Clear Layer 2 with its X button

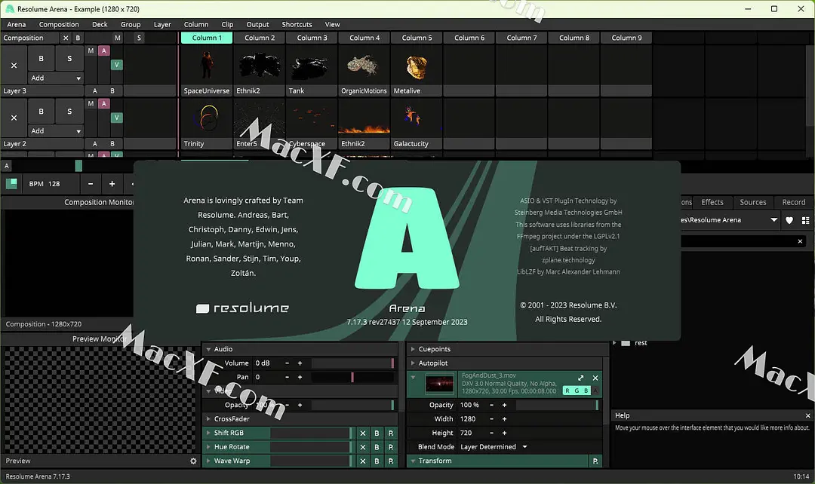tap(14, 118)
